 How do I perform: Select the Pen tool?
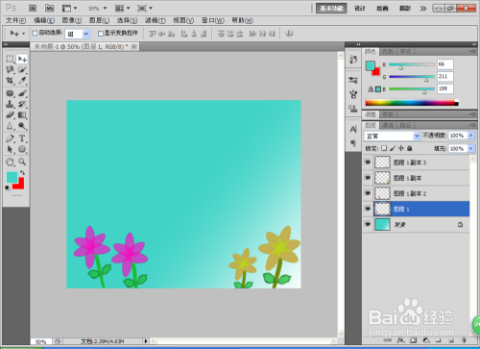coord(10,138)
